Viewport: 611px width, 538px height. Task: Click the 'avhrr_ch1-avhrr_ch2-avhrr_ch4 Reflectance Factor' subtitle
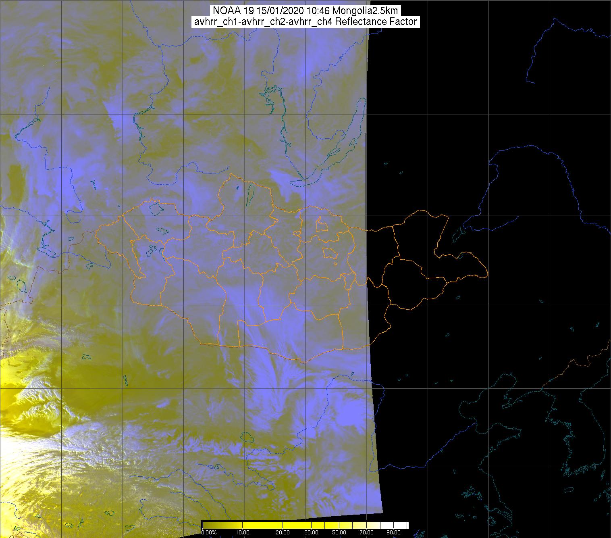(305, 22)
